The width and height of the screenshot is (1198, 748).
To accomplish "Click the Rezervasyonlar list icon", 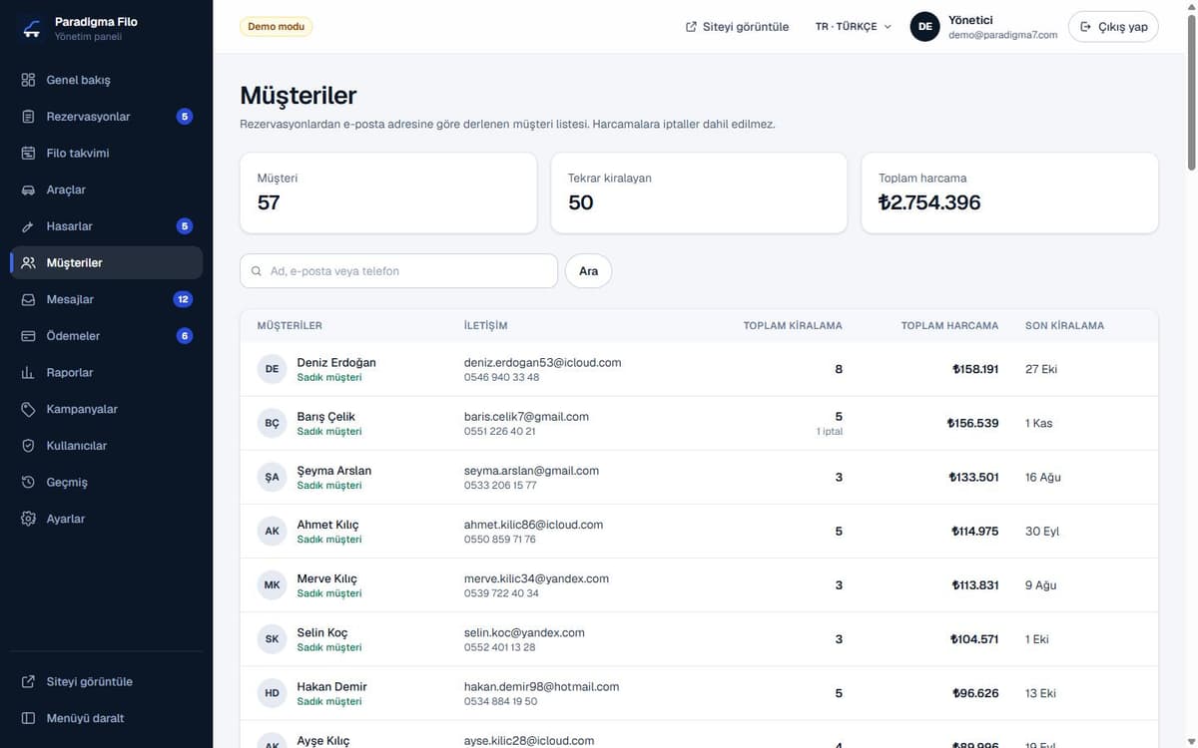I will click(28, 117).
